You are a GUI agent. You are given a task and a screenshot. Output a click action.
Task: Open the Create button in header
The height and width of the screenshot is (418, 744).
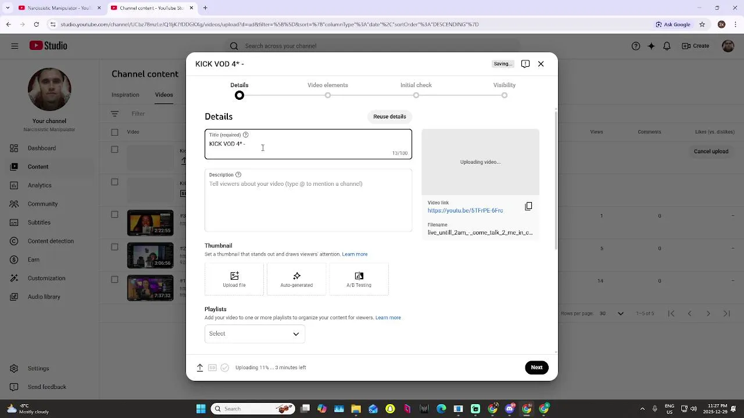(x=695, y=46)
